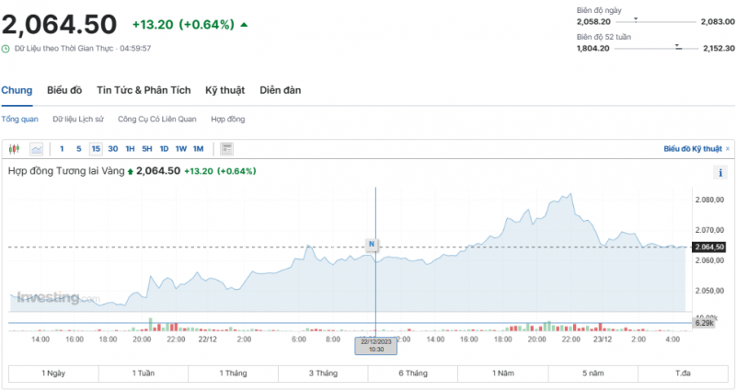Click the news layout icon in chart toolbar
Image resolution: width=736 pixels, height=391 pixels.
(227, 148)
